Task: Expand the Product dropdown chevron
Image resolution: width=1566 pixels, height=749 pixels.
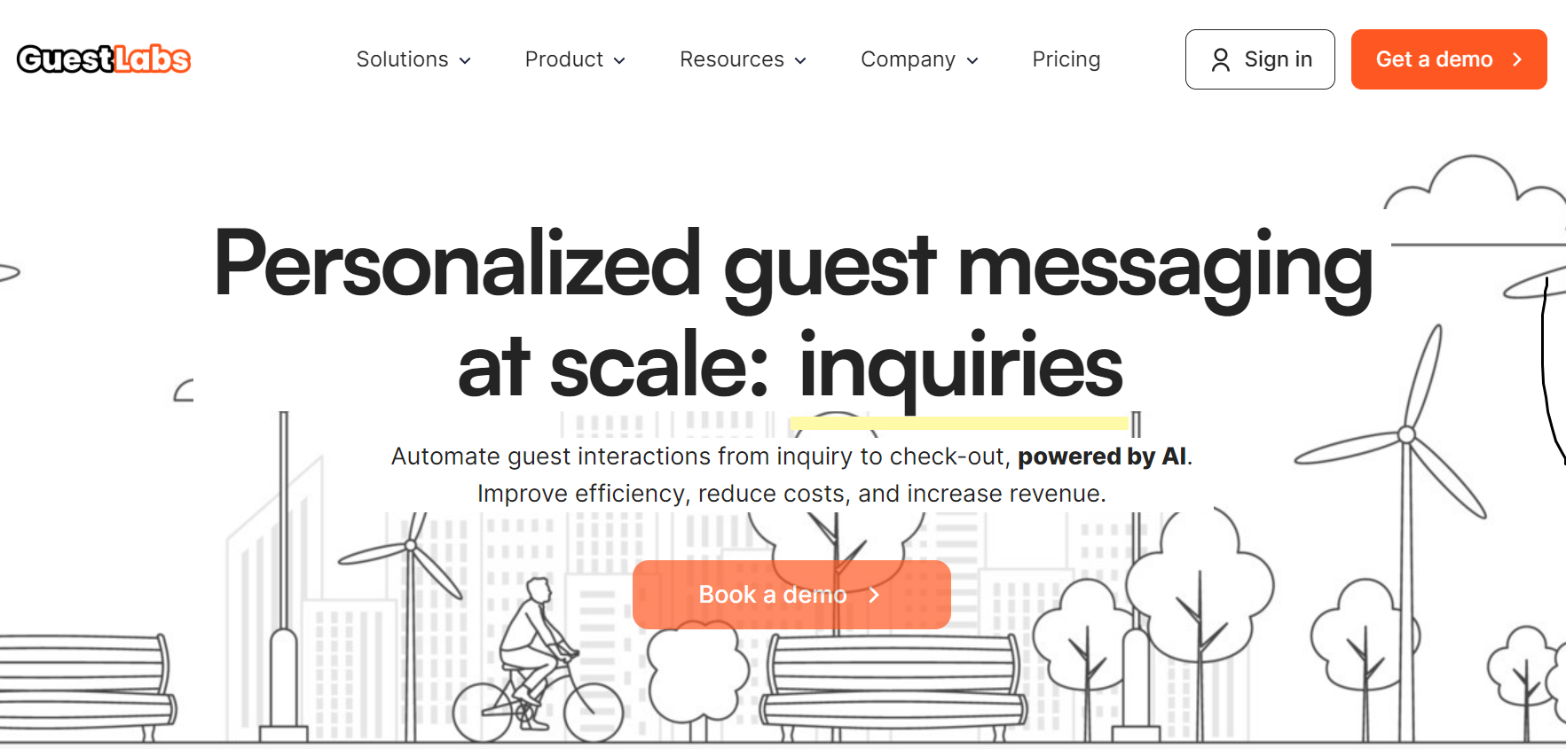Action: click(x=619, y=60)
